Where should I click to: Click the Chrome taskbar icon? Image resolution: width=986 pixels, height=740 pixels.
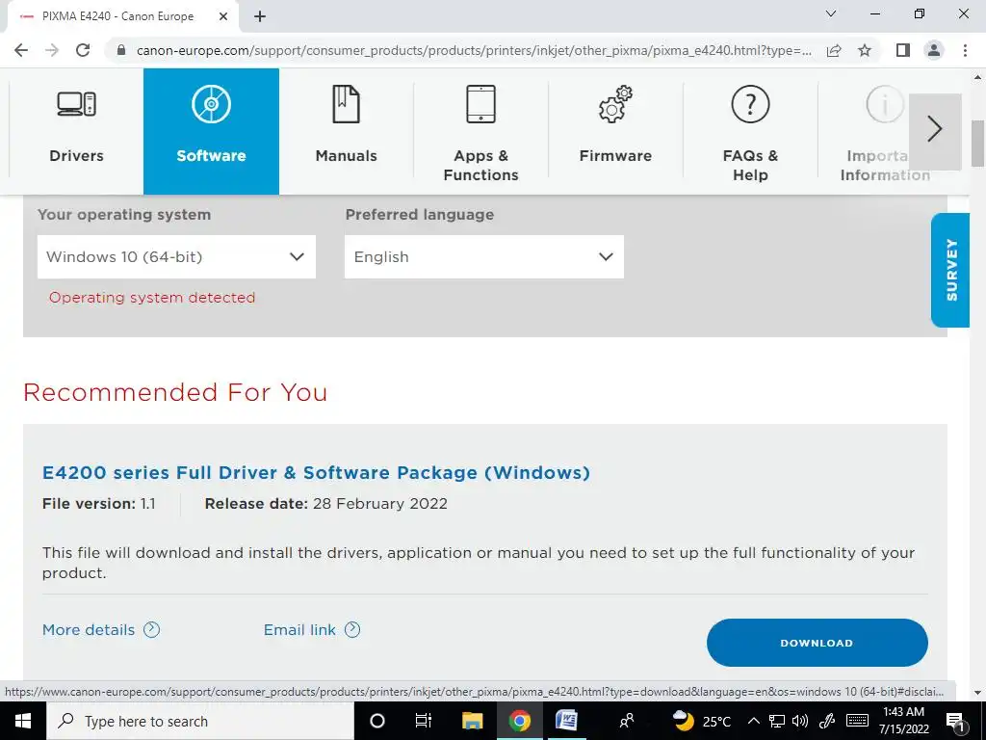point(519,721)
